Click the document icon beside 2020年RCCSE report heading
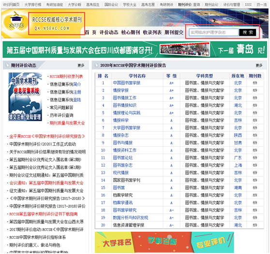Screen dimensions: 270x254 (x=96, y=65)
